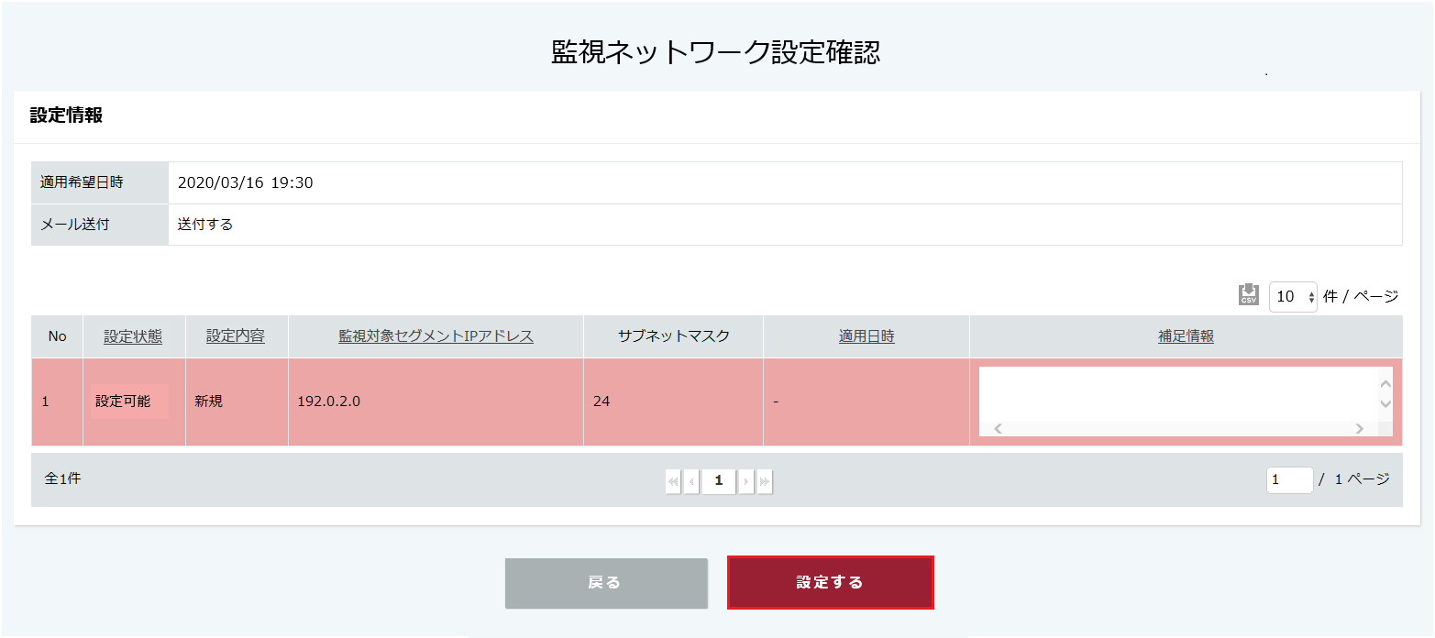Download the table as CSV
Screen dimensions: 1435x638
click(1248, 294)
